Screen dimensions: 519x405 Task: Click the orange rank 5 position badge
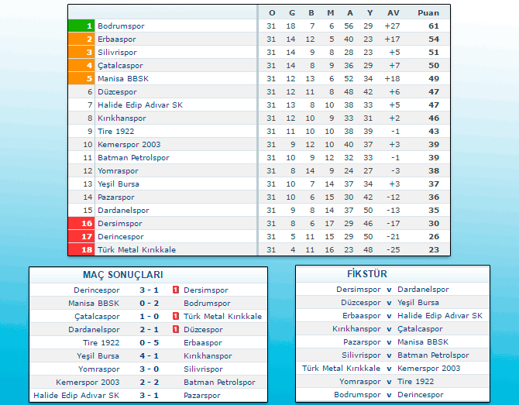[x=81, y=78]
